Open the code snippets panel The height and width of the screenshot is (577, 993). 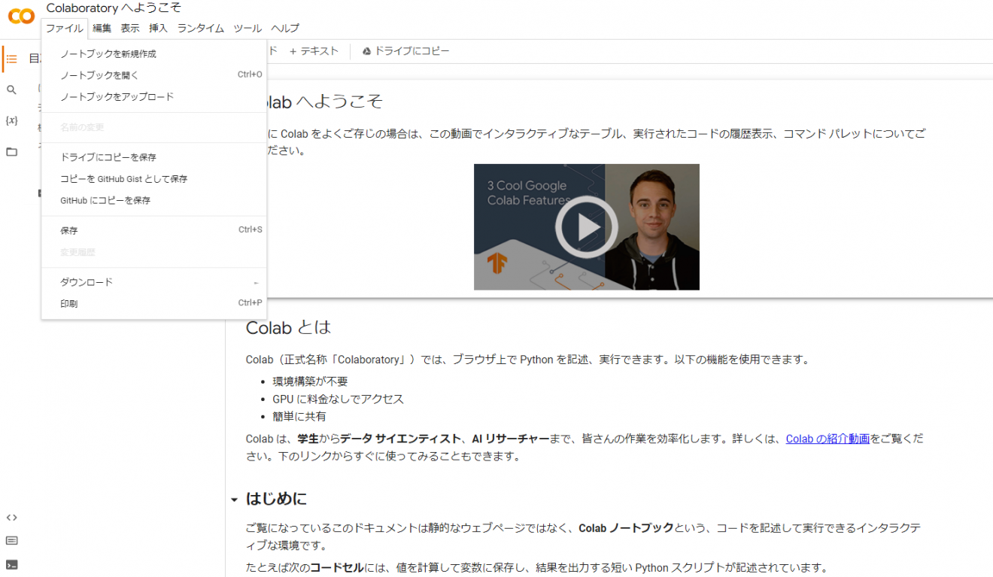click(11, 517)
